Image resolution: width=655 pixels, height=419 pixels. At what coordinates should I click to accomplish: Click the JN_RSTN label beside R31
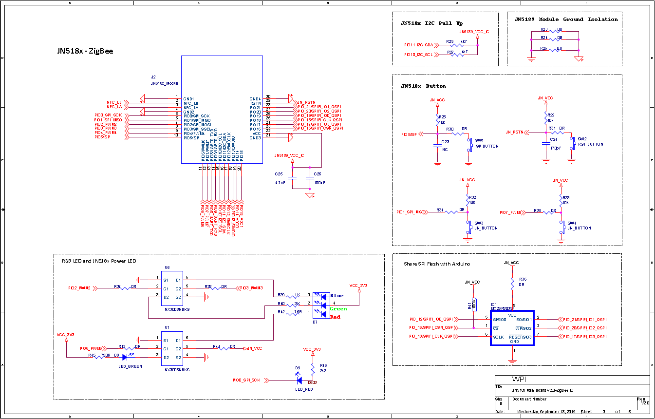514,132
